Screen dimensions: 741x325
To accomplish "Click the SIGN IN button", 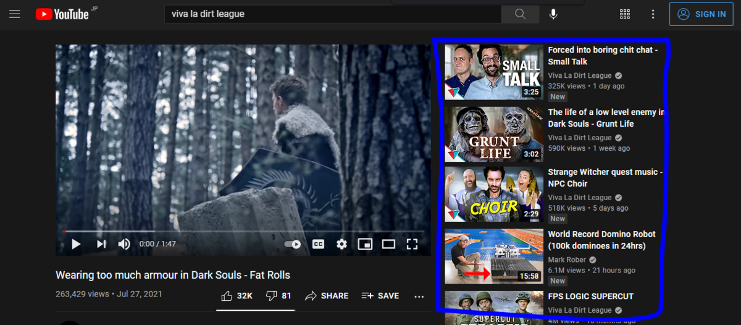I will (701, 14).
